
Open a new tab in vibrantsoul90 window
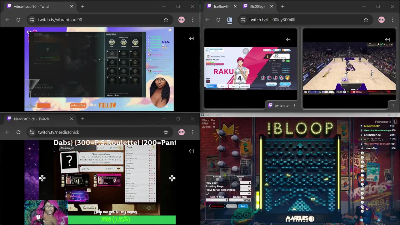[x=83, y=6]
